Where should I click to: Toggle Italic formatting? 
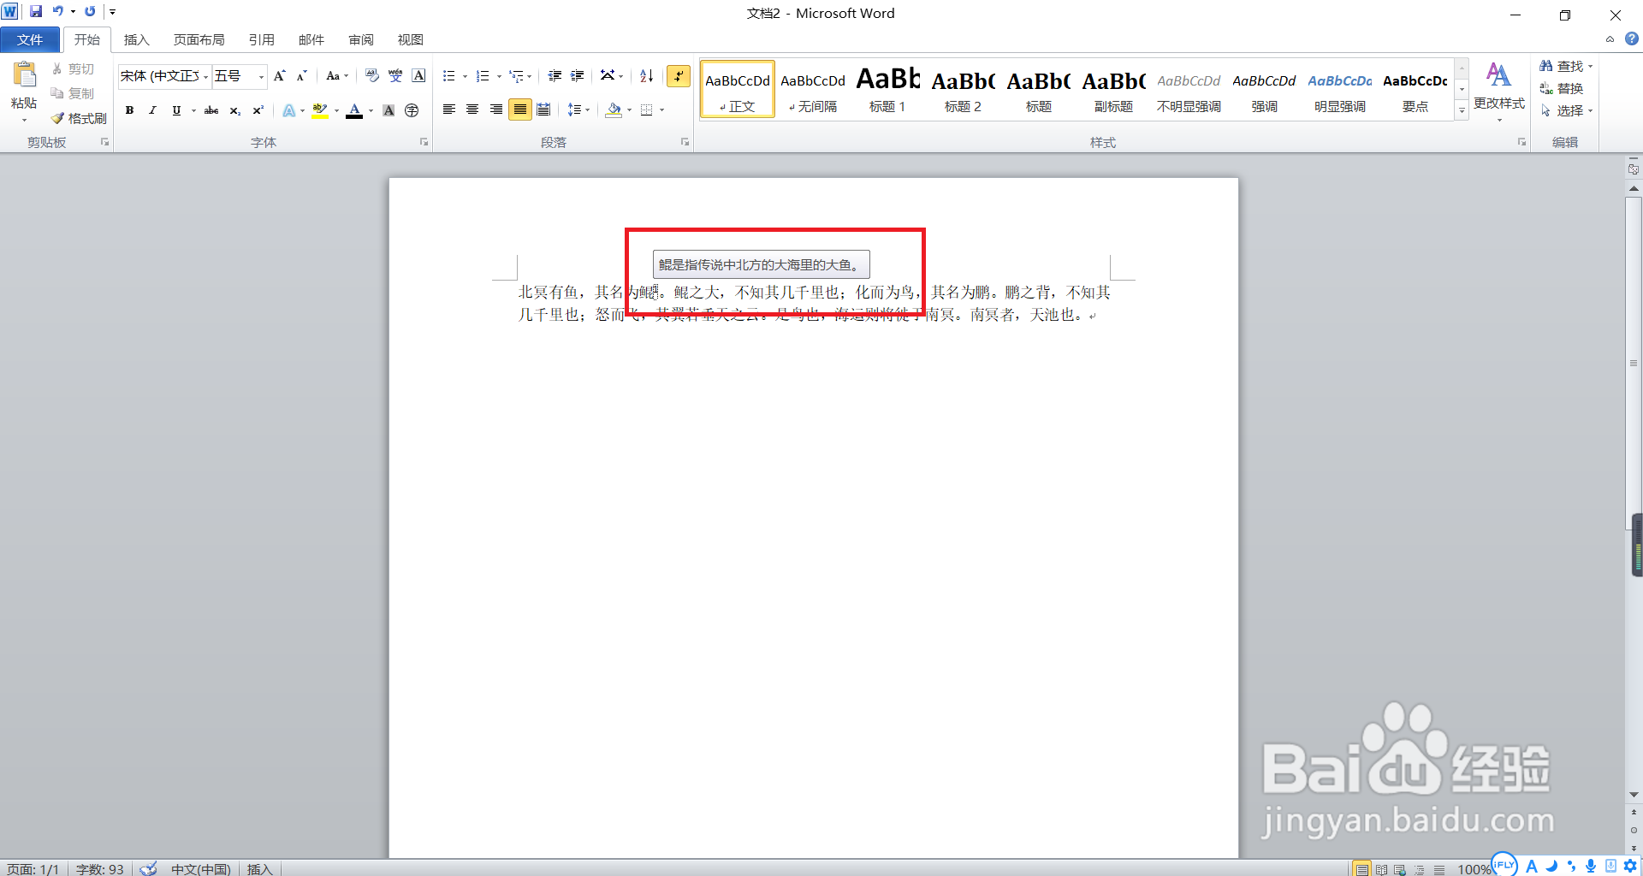152,110
